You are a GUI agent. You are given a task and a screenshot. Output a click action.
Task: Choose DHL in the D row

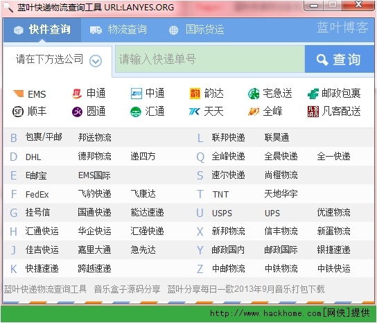[x=33, y=157]
